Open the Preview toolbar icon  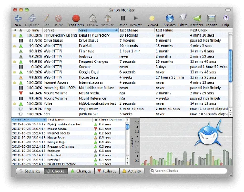click(93, 18)
